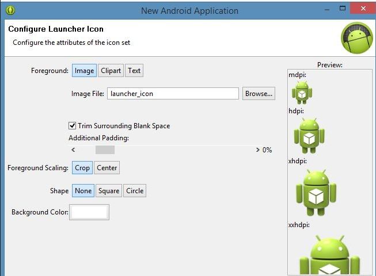Maximize the New Android Application window
This screenshot has height=276, width=376.
pyautogui.click(x=343, y=9)
